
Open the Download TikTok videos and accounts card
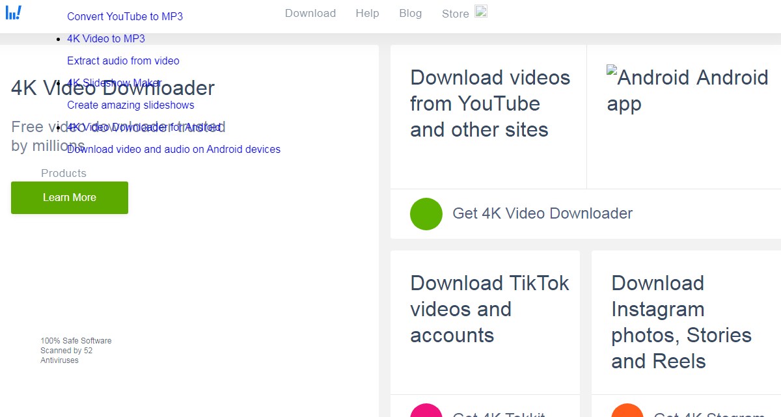click(489, 309)
